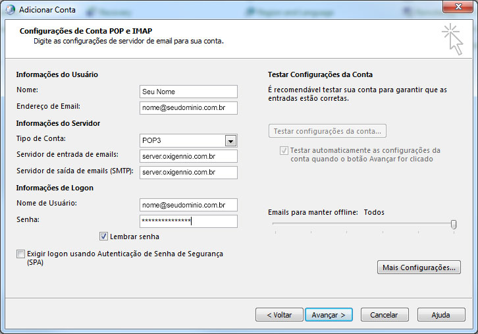
Task: Open Mais Configurações dialog
Action: point(418,267)
